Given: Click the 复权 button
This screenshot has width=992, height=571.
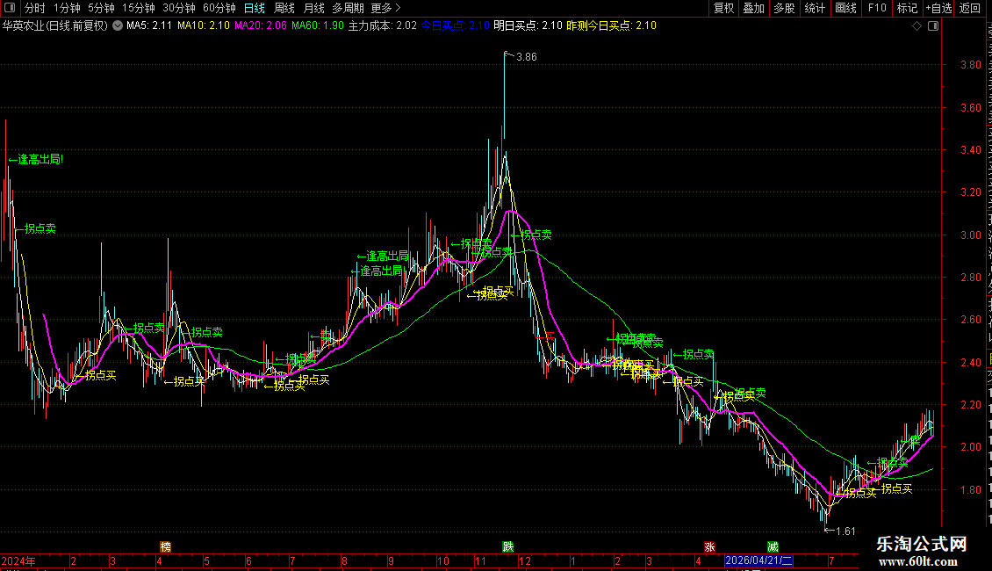Looking at the screenshot, I should pyautogui.click(x=723, y=8).
